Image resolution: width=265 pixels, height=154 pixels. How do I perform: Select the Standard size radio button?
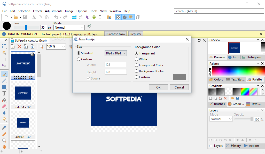coord(79,53)
